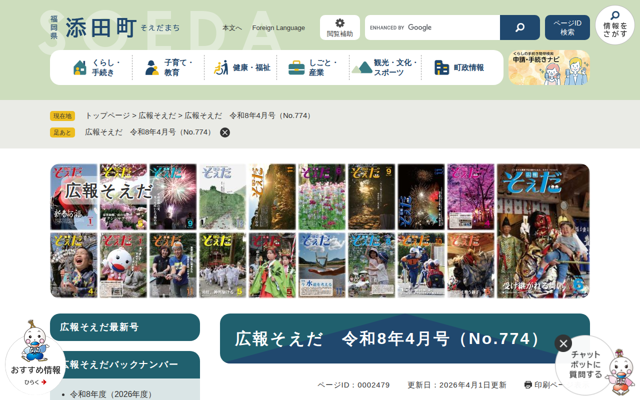Screen dimensions: 640x400
Task: Click the ページID検索 button
Action: 567,27
